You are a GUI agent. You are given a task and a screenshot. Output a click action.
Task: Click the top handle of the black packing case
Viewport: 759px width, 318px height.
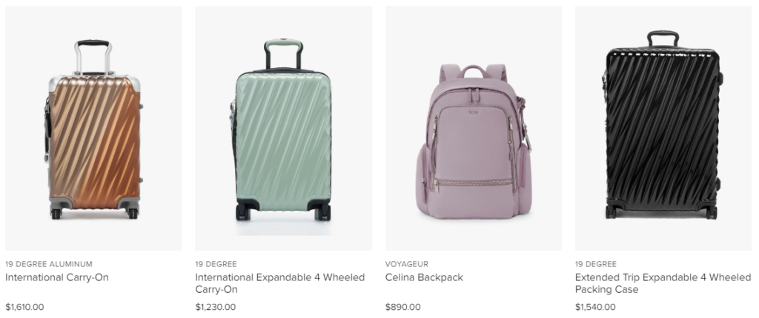tap(663, 38)
